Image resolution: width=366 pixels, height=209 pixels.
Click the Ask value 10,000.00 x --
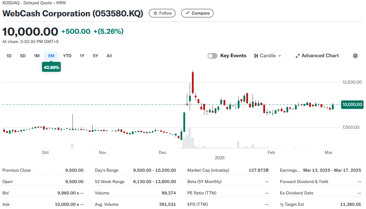(x=69, y=204)
